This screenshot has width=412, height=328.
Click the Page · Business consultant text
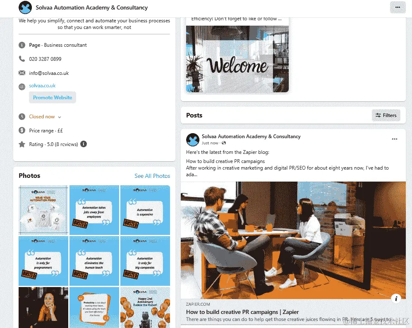coord(58,45)
